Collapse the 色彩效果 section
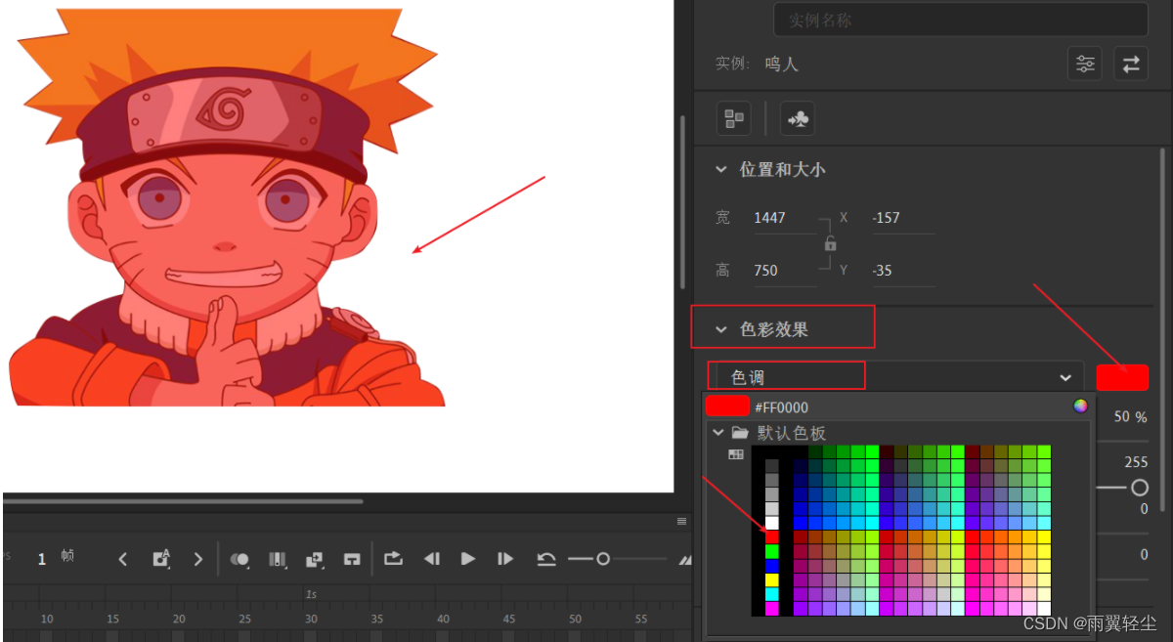Viewport: 1173px width, 642px height. [721, 329]
